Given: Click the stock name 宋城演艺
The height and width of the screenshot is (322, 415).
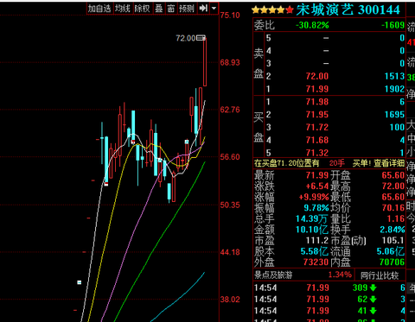Looking at the screenshot, I should pyautogui.click(x=325, y=9).
